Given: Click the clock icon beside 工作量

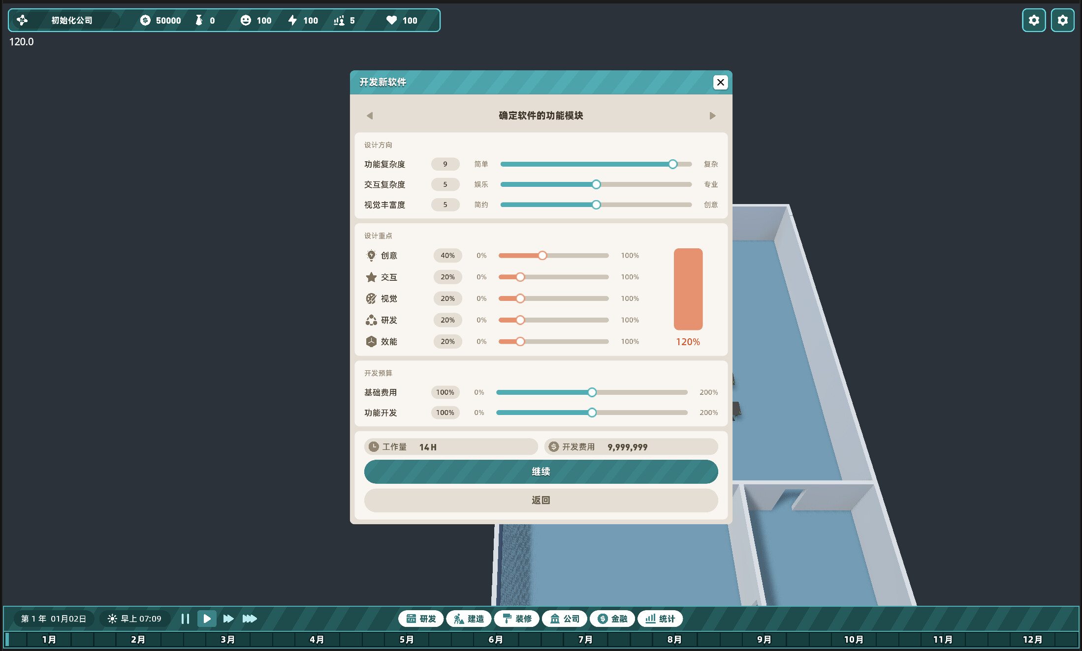Looking at the screenshot, I should tap(374, 446).
